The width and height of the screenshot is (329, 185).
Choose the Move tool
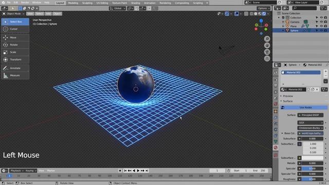point(15,38)
